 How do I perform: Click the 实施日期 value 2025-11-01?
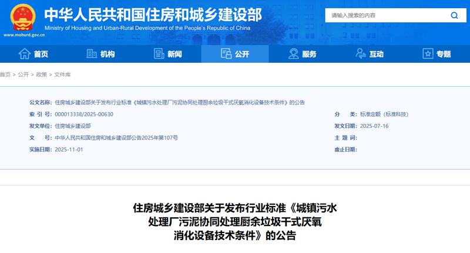(69, 150)
